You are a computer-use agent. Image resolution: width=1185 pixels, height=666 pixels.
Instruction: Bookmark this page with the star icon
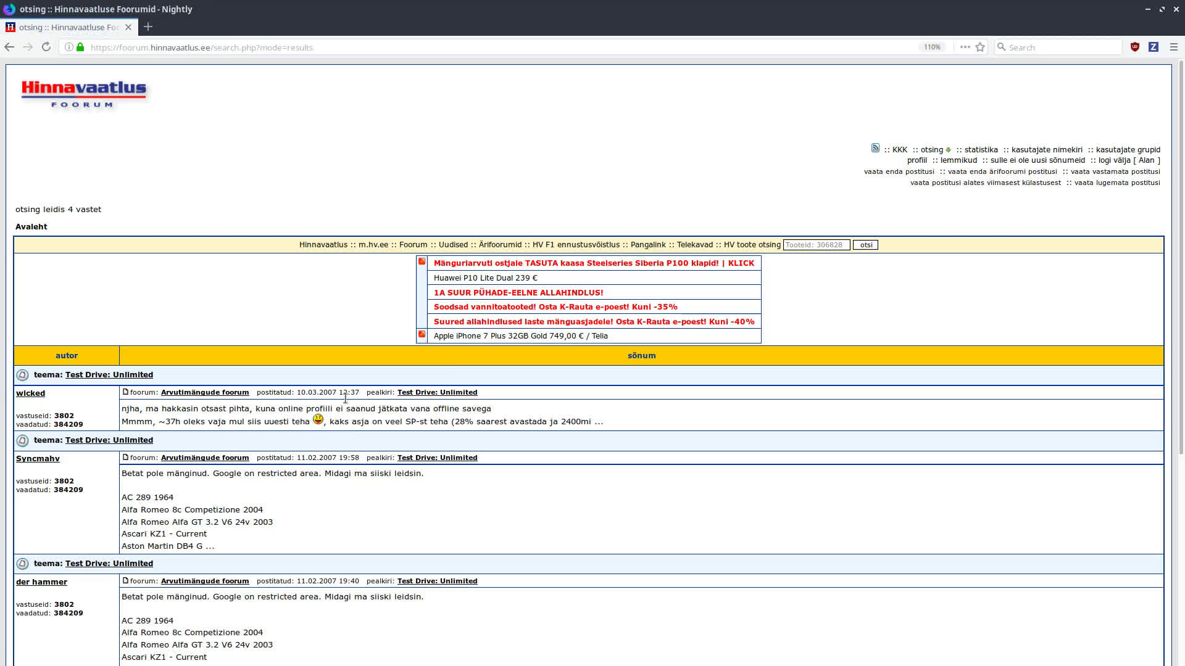[x=980, y=47]
